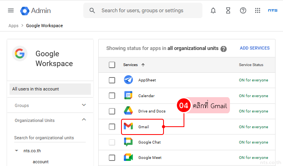Click the Google Chat icon
Viewport: 283px width, 166px height.
(x=128, y=142)
